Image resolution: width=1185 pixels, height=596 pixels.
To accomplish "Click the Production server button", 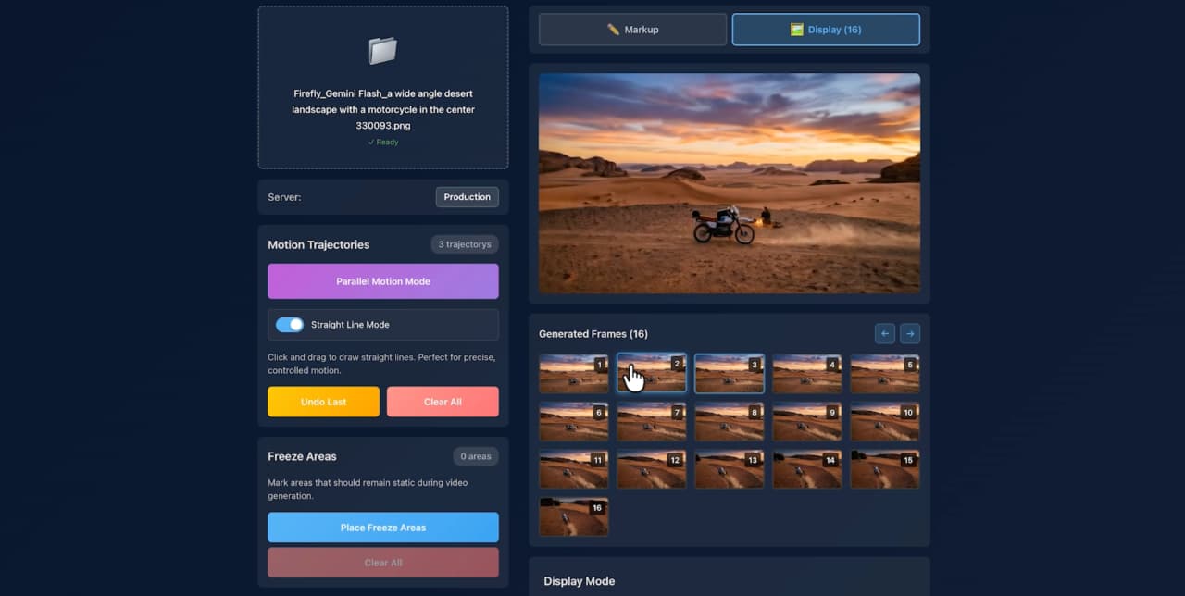I will (x=467, y=196).
